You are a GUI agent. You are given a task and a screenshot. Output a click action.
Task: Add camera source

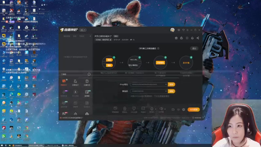(x=125, y=110)
